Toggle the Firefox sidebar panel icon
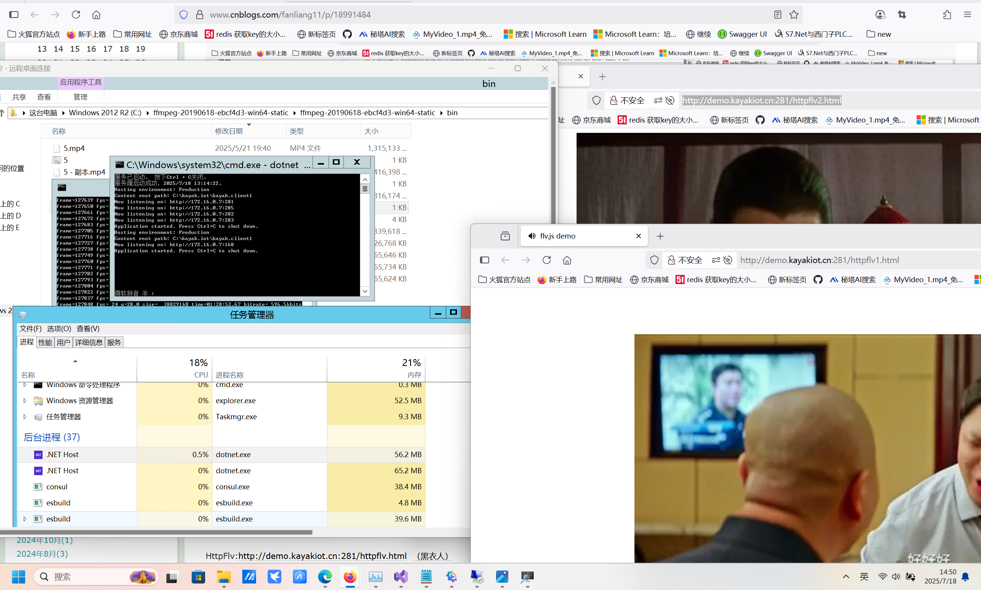 click(x=14, y=15)
